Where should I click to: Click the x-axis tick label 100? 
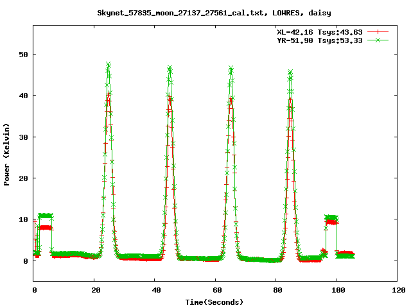(x=338, y=290)
